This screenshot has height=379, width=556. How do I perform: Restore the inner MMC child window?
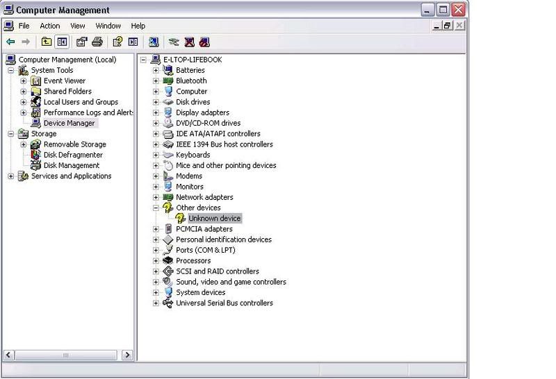pyautogui.click(x=448, y=26)
